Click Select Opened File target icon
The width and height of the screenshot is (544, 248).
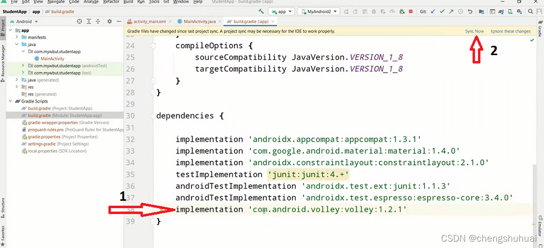(79, 22)
